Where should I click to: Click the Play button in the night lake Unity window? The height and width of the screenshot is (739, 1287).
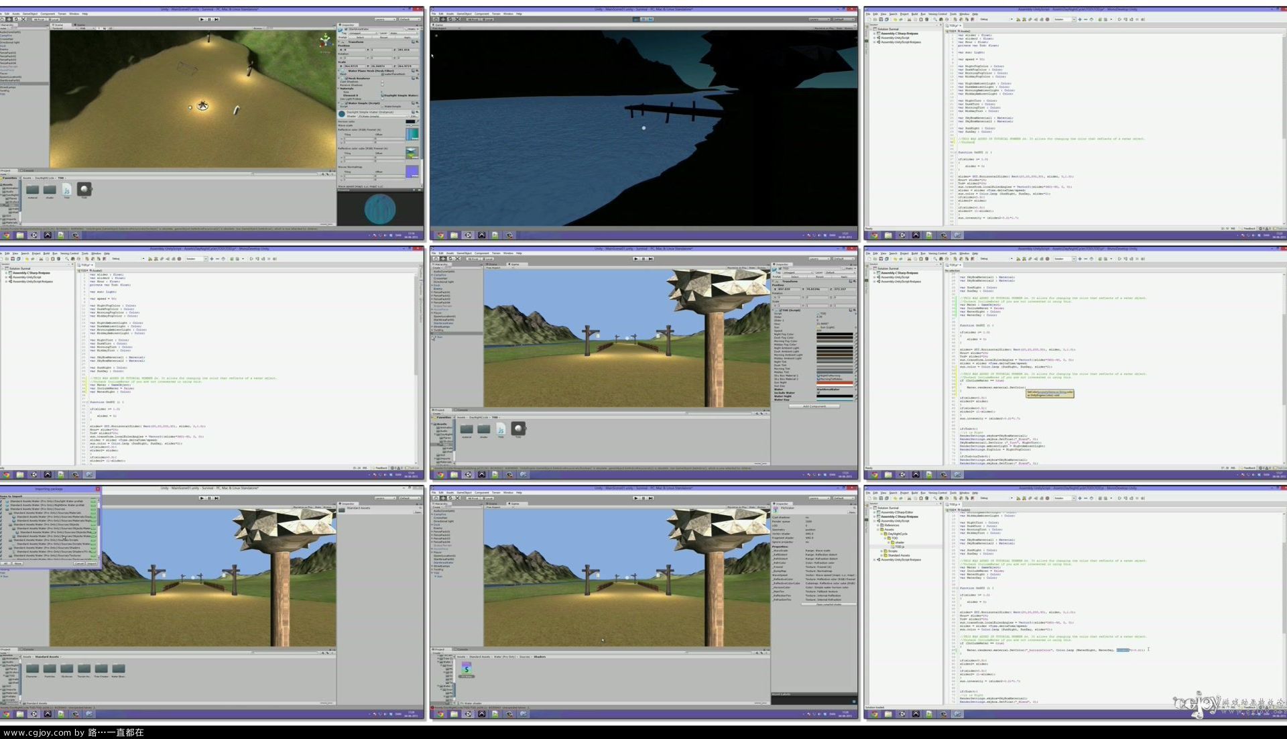(x=636, y=19)
